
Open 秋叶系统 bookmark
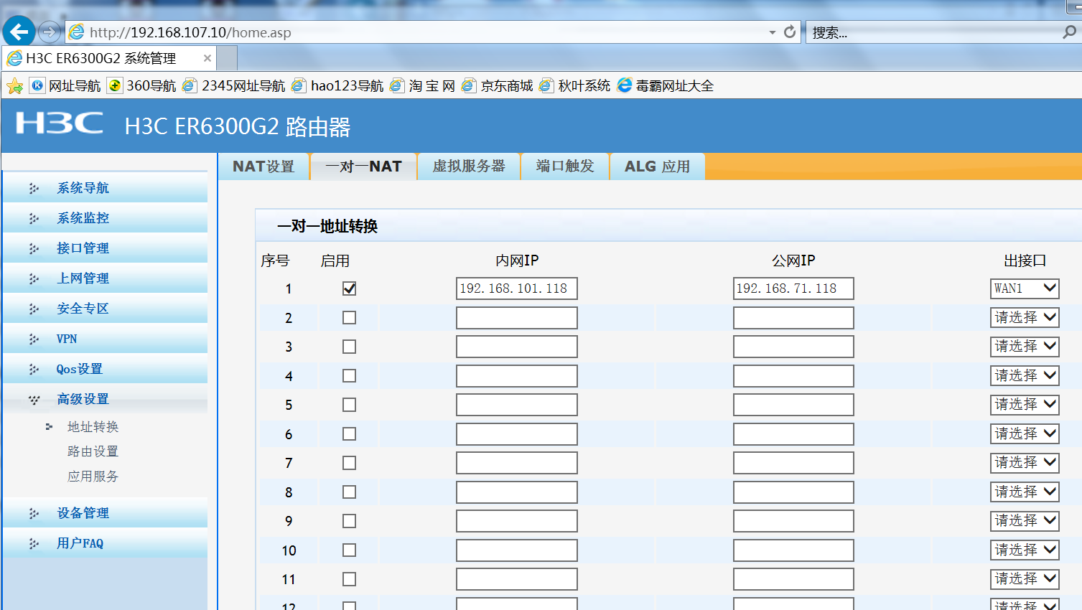574,86
